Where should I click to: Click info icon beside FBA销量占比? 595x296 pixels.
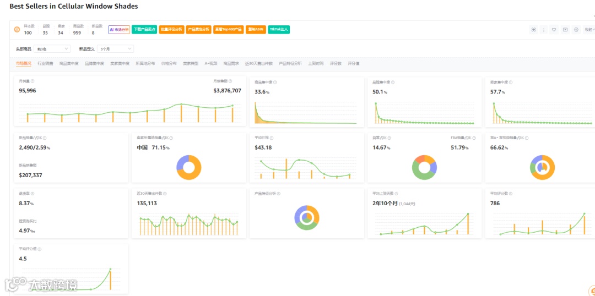(474, 138)
